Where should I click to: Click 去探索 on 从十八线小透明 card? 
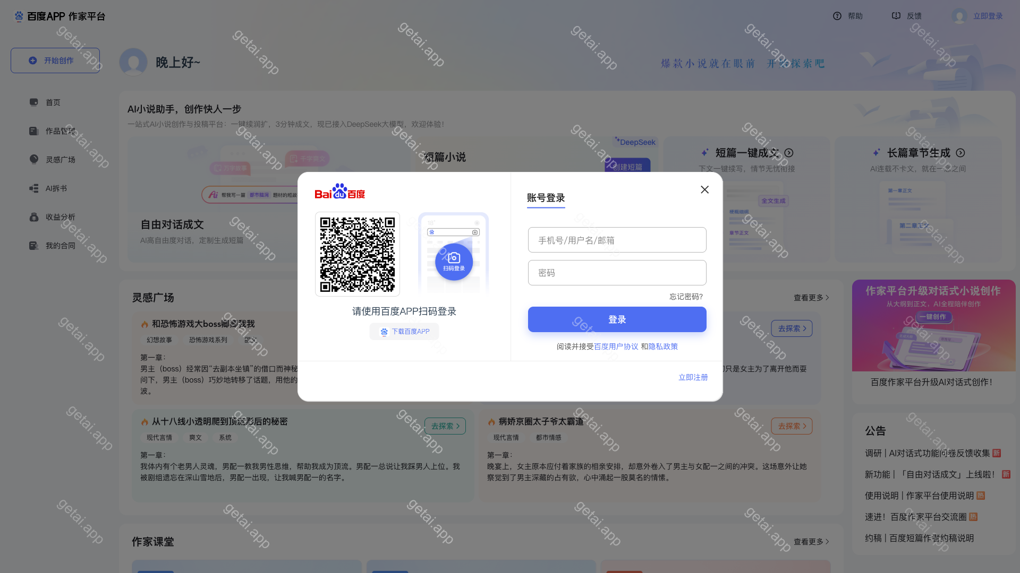(445, 426)
